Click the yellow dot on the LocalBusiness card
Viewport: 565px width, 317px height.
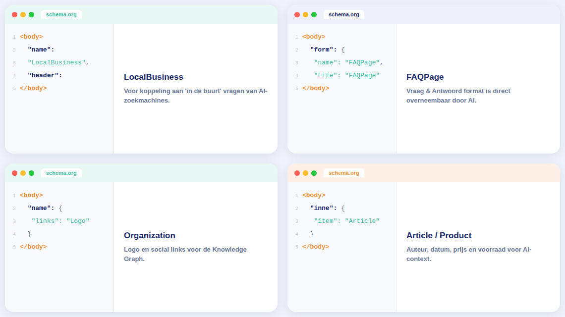pos(23,15)
